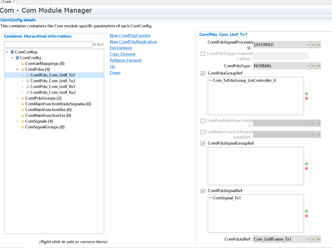
Task: Click green add icon for ComIPduGroupRef
Action: (306, 94)
